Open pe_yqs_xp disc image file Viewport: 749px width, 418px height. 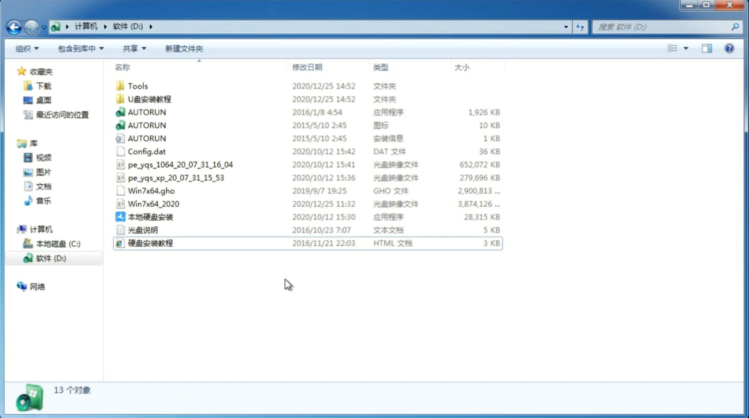(x=176, y=177)
